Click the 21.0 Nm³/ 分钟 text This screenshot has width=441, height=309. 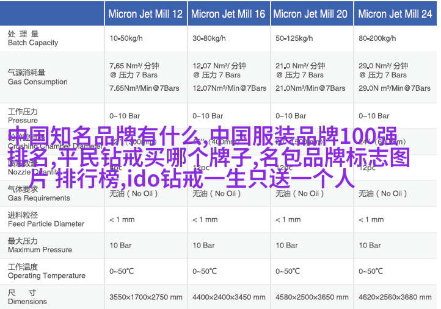(x=301, y=66)
